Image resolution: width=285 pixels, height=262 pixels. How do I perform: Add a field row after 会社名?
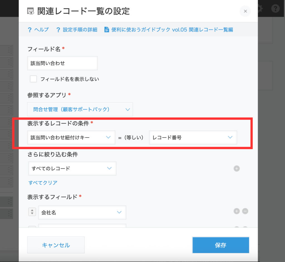[237, 211]
